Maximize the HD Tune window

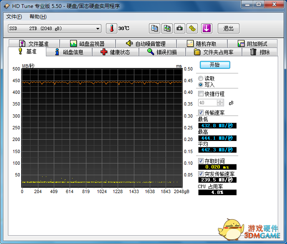tap(259, 5)
